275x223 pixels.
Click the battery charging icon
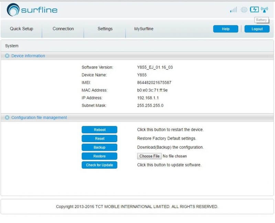(x=254, y=10)
